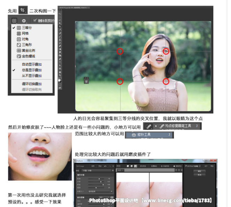The image size is (231, 207).
Task: Adjust the Portraiture slider with value +16
Action: [103, 185]
